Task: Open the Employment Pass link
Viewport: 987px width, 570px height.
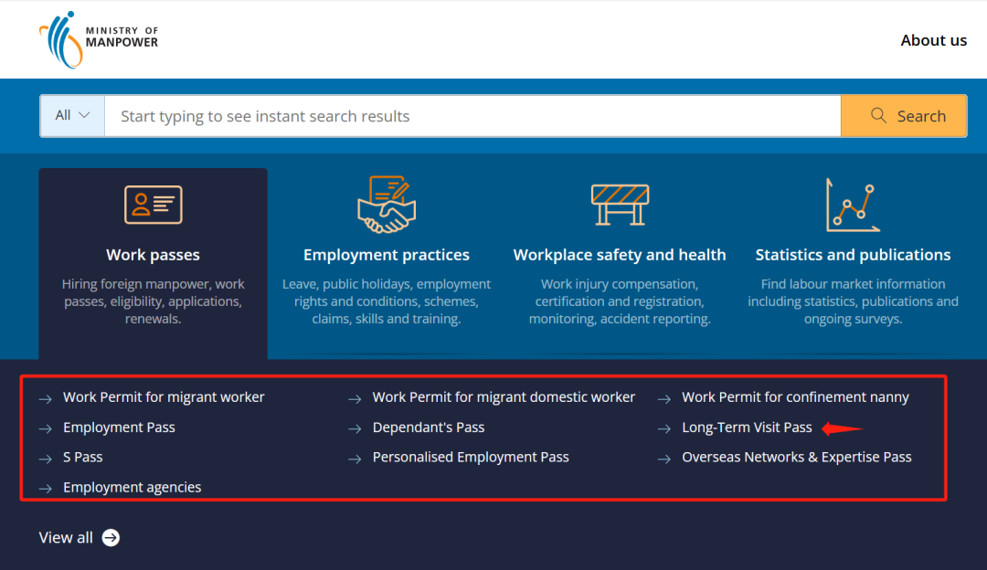Action: tap(119, 427)
